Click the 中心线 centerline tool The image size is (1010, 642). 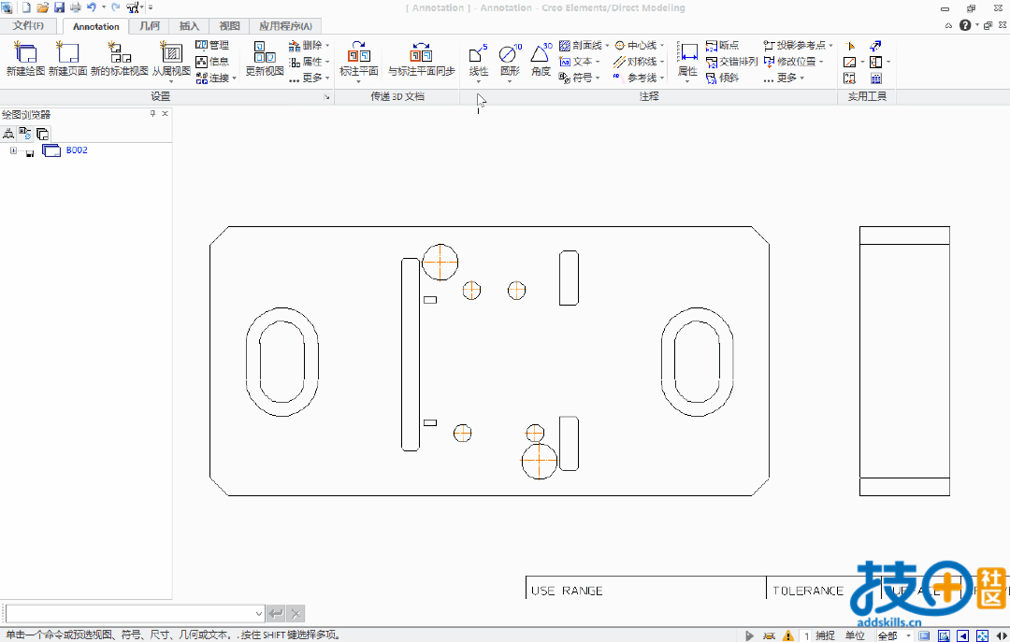[635, 45]
